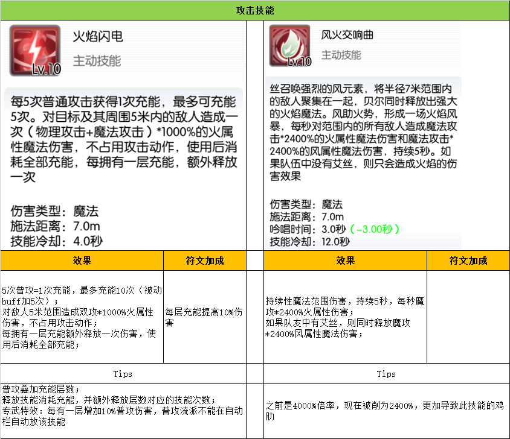Select 施法距离: 7.0m under 火焰闪电

pos(56,226)
